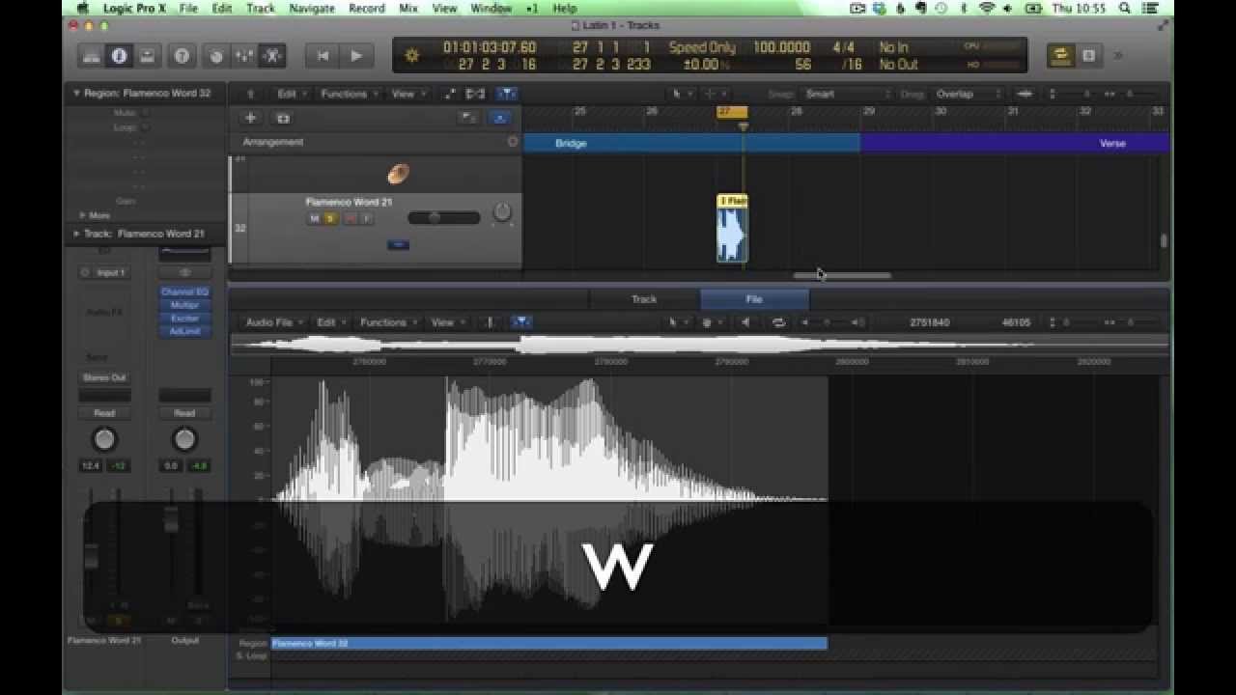Duplicate track with the button beside plus

pyautogui.click(x=283, y=118)
